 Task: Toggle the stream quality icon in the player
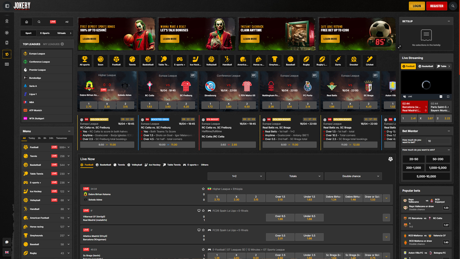[441, 97]
